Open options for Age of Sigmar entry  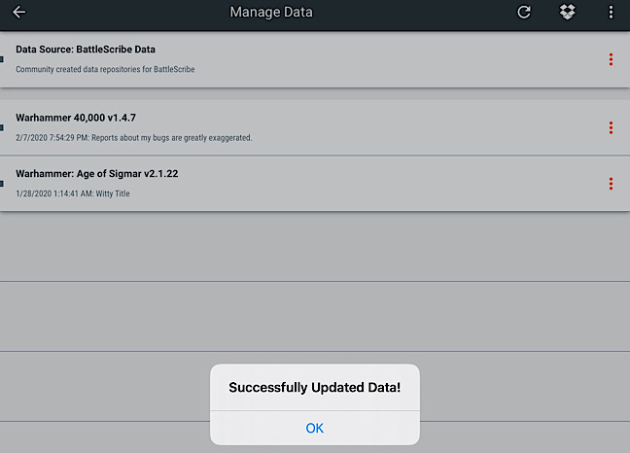point(611,184)
